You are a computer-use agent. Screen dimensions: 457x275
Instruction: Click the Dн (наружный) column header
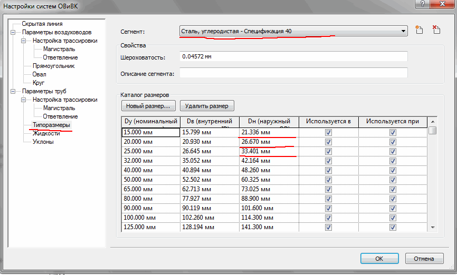coord(269,122)
